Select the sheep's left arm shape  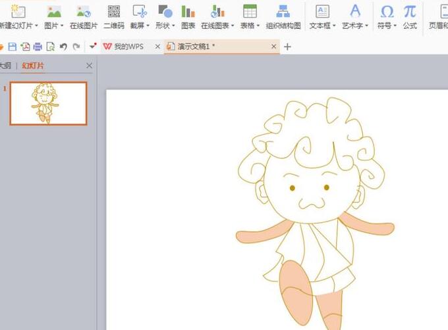[262, 233]
